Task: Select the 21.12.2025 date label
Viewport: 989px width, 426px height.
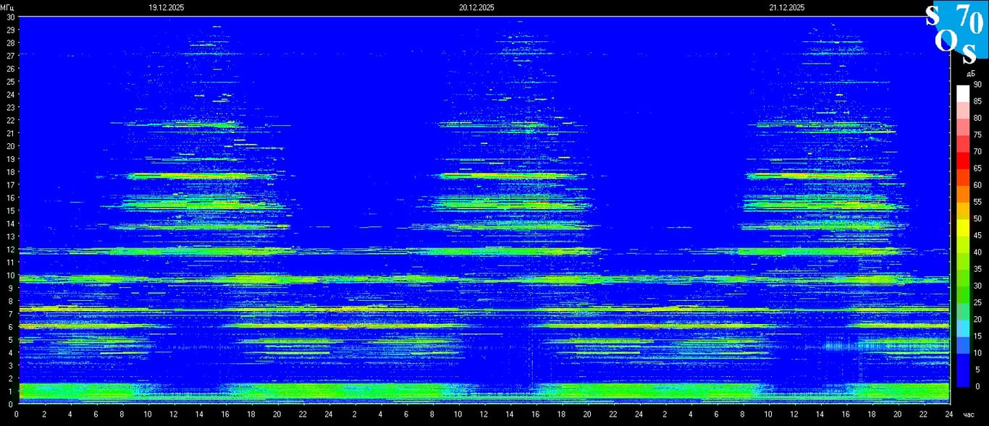Action: click(x=787, y=7)
